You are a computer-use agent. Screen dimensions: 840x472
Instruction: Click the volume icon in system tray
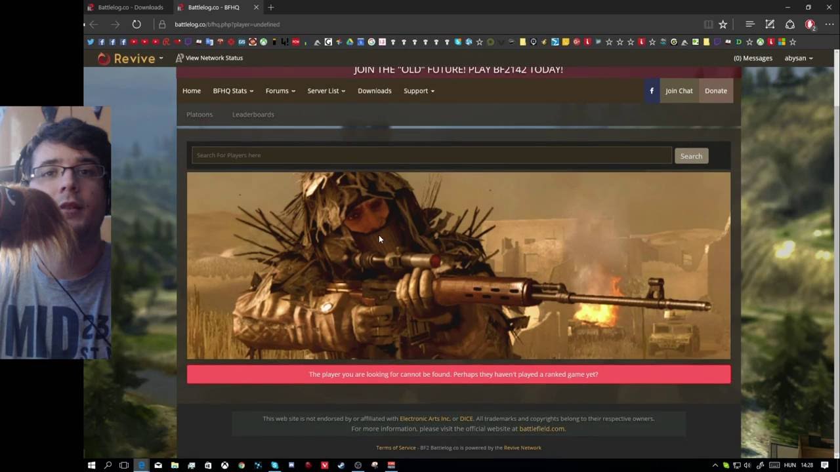[747, 465]
